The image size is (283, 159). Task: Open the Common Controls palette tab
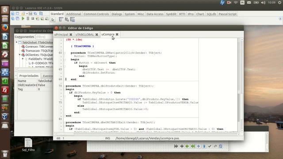point(96,14)
